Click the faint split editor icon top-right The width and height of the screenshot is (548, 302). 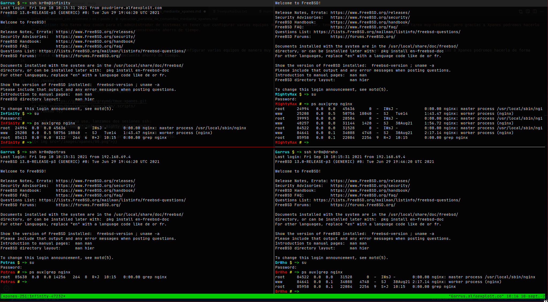535,11
